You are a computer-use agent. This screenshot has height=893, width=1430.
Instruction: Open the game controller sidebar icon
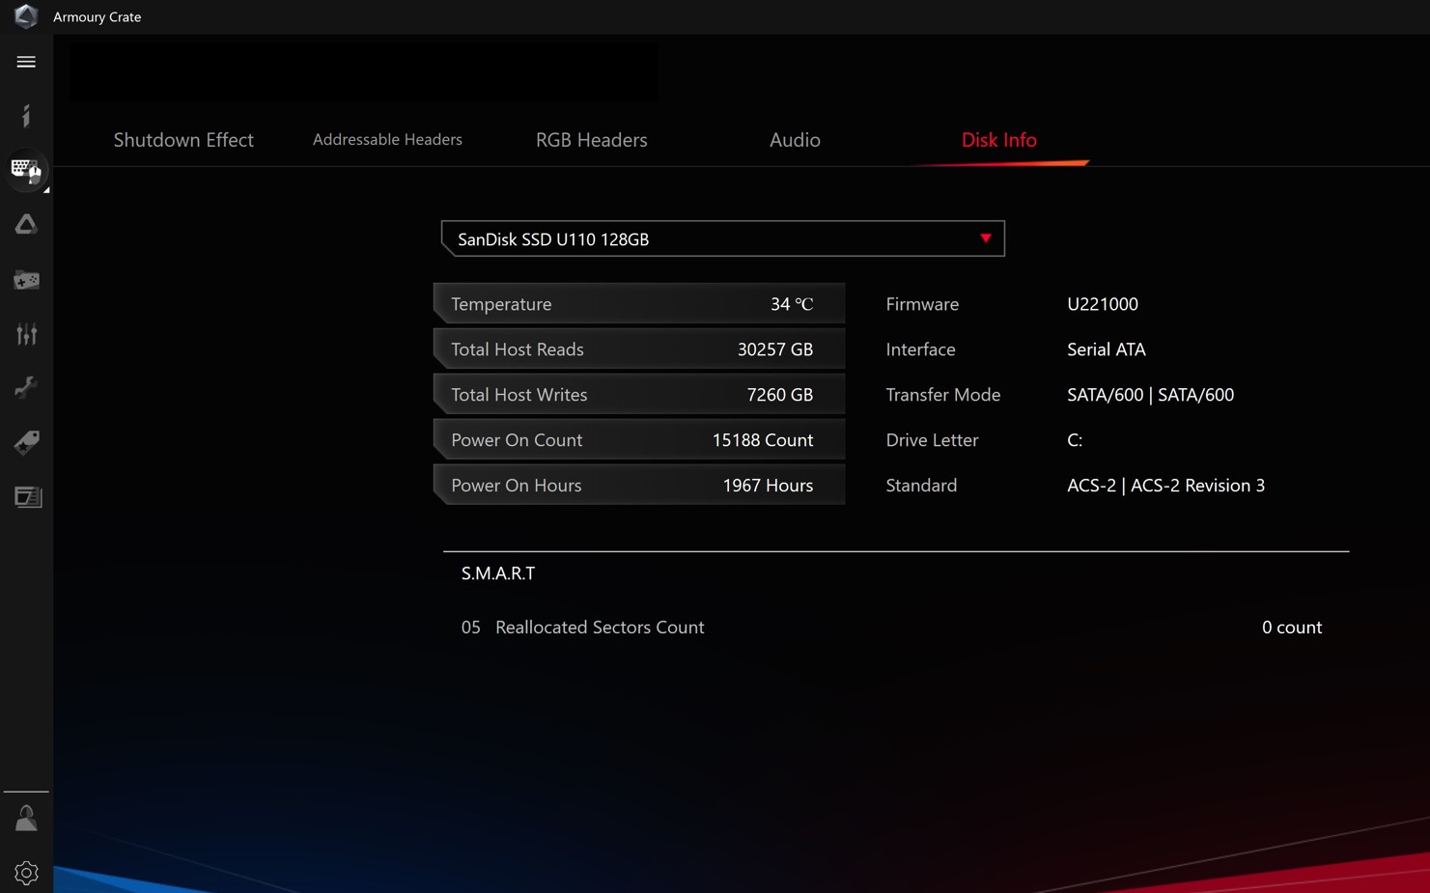pos(26,280)
